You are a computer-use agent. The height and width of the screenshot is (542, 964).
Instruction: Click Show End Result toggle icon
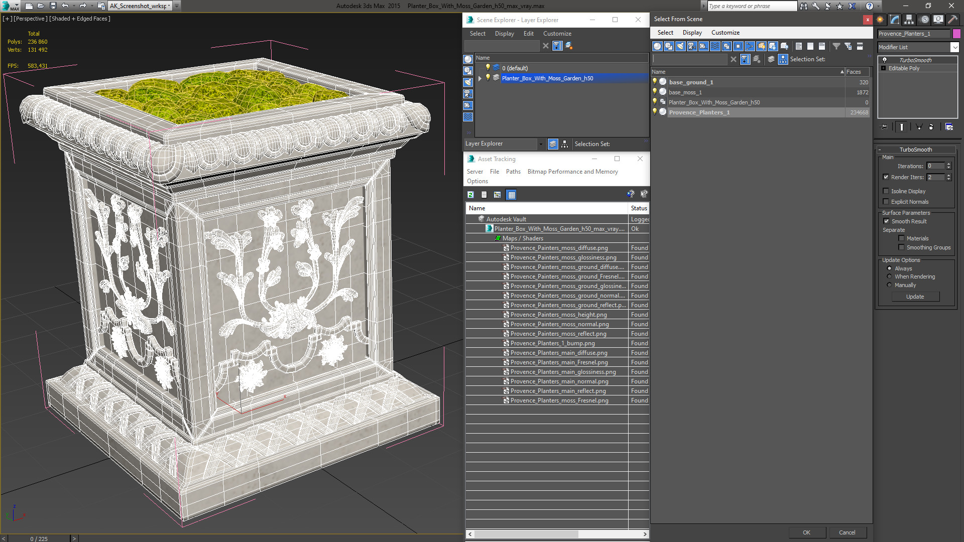(x=902, y=127)
